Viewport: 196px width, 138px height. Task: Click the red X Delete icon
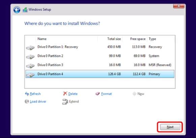coord(65,93)
